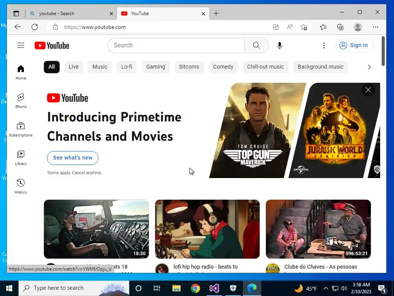Click the page vertical scrollbar
The width and height of the screenshot is (394, 296).
[383, 51]
